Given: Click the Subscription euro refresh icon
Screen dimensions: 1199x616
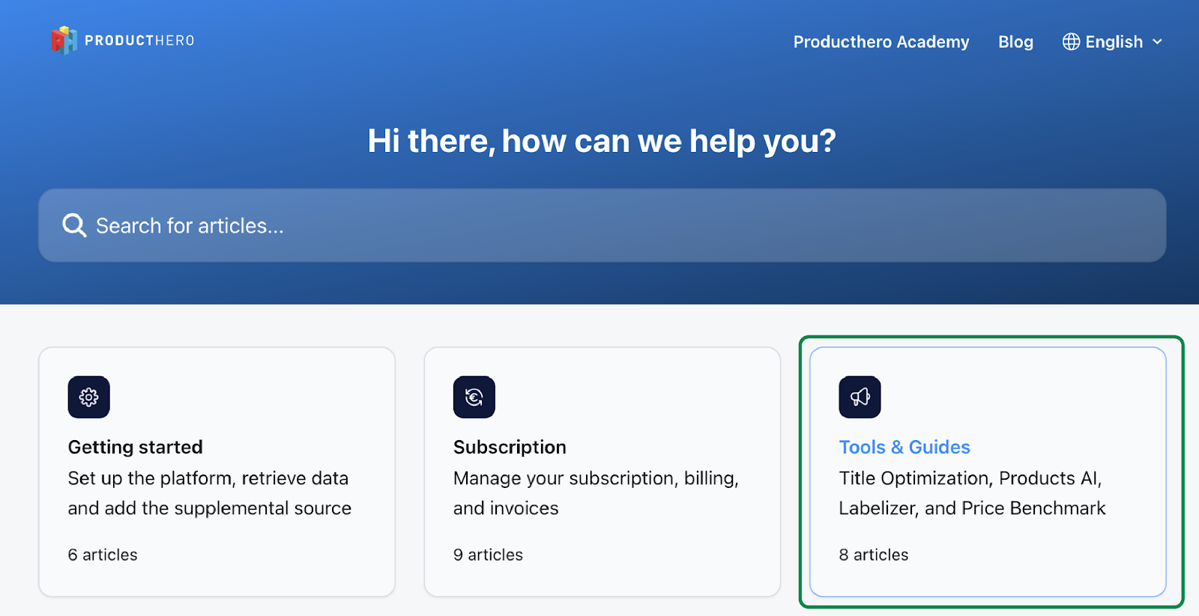Looking at the screenshot, I should 474,397.
